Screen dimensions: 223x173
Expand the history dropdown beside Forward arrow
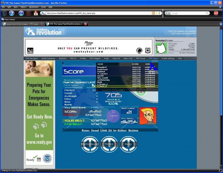tap(16, 13)
